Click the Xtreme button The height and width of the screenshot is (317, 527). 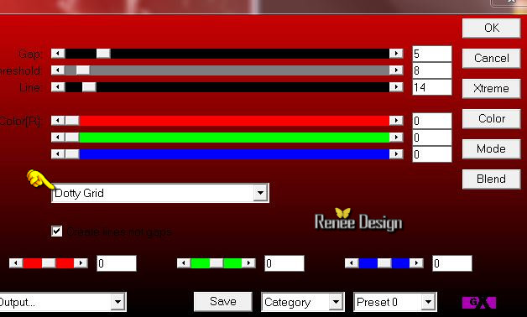492,88
